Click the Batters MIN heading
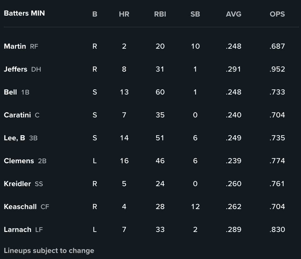This screenshot has width=301, height=259. click(x=24, y=13)
